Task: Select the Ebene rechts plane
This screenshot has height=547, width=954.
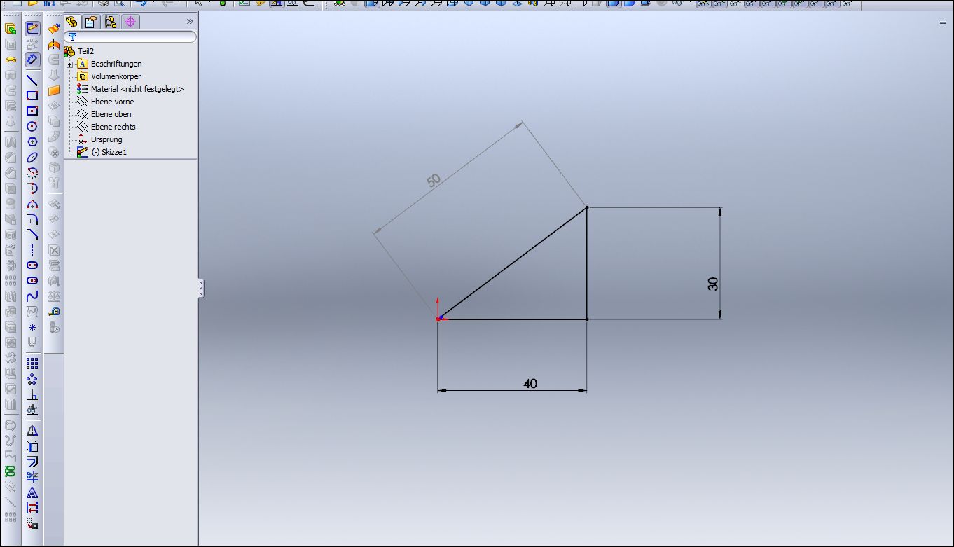Action: coord(113,127)
